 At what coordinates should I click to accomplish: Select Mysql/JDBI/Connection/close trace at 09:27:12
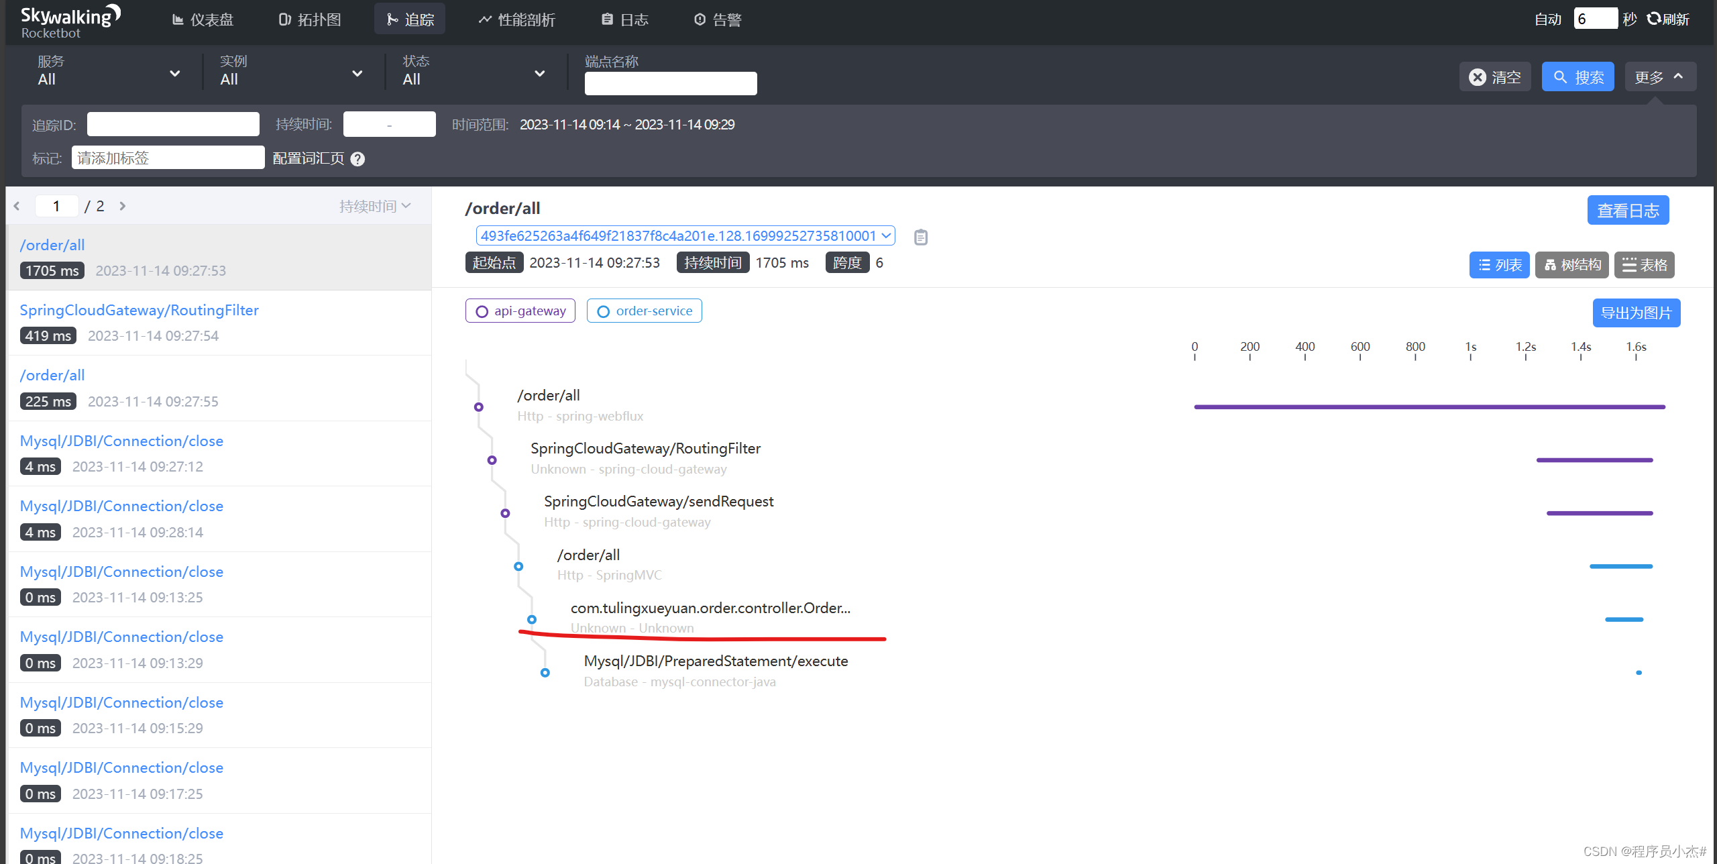(x=219, y=453)
